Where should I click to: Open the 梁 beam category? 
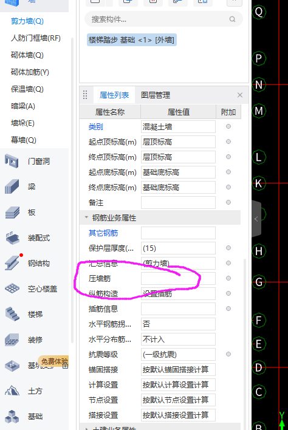pyautogui.click(x=32, y=186)
